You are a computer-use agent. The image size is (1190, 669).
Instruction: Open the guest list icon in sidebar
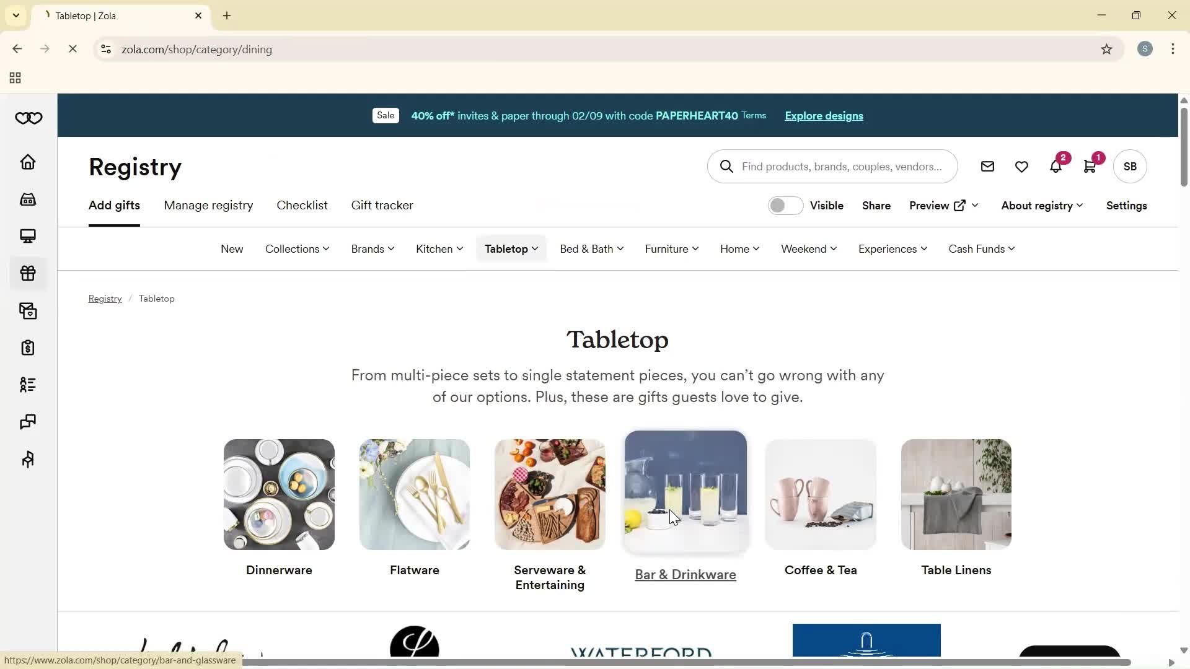[27, 385]
